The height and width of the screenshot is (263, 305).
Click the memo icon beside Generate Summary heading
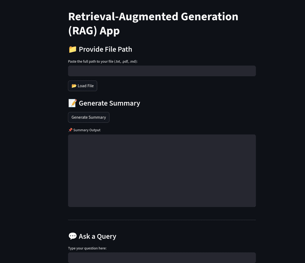point(72,103)
